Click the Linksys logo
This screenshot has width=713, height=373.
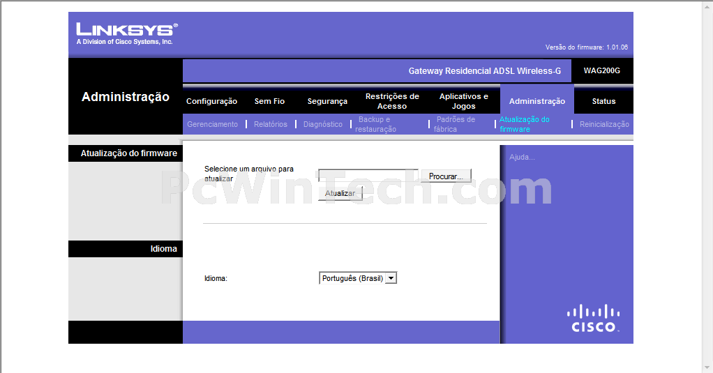[x=127, y=33]
